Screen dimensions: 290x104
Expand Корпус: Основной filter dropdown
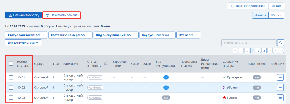157,35
